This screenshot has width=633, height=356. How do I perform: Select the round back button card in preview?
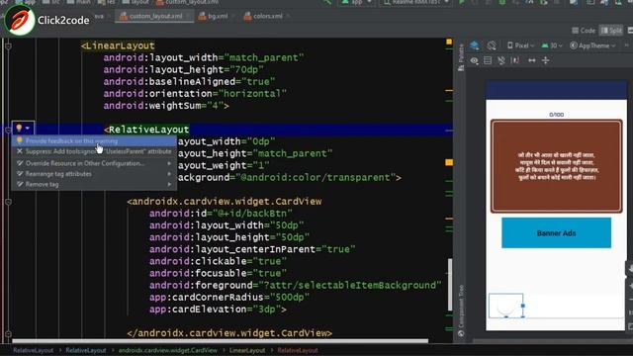[x=505, y=306]
